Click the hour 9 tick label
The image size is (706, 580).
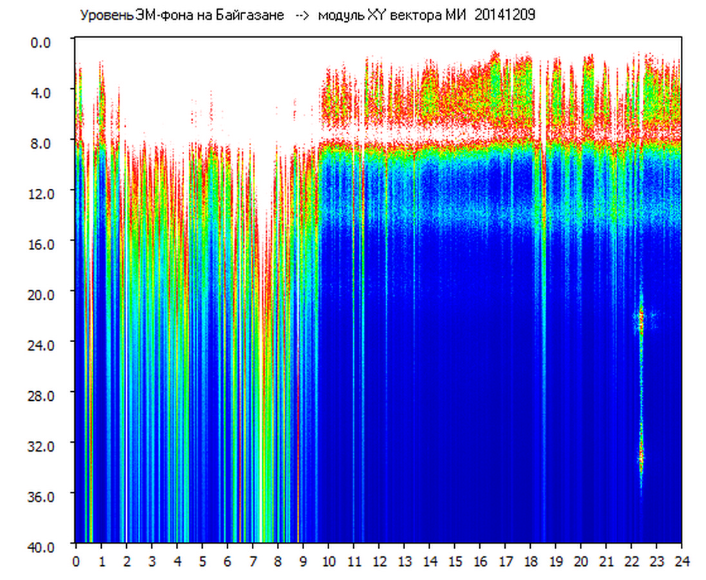[303, 561]
